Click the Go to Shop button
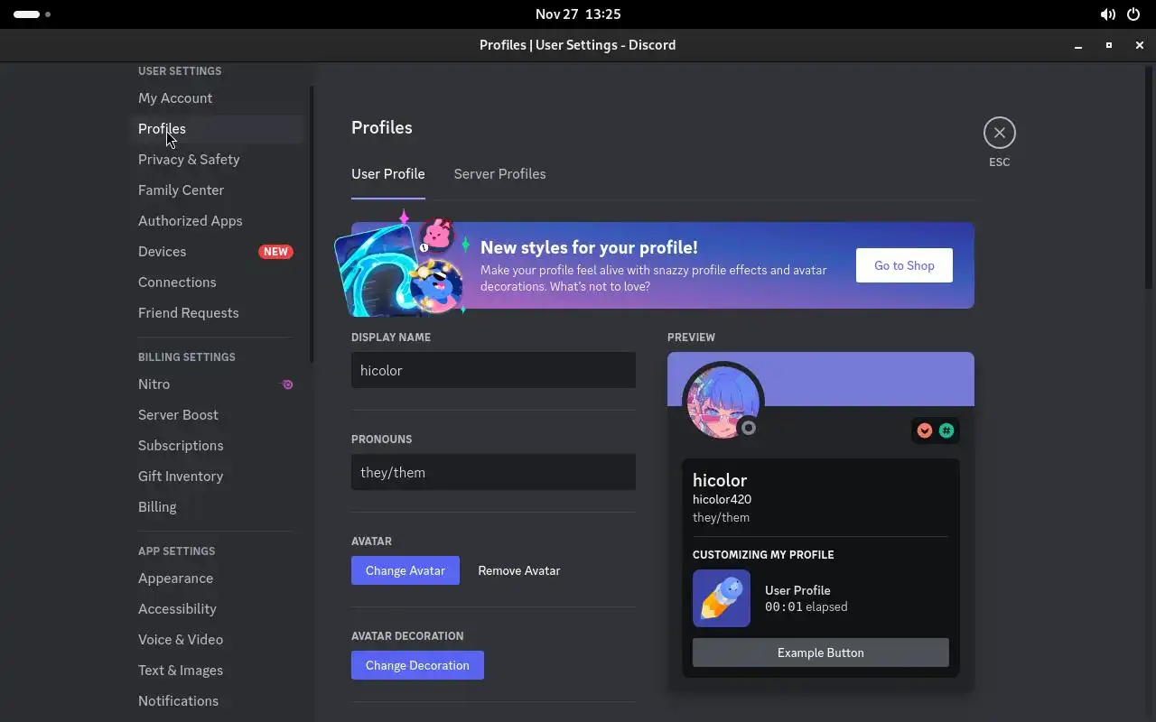1156x722 pixels. point(904,265)
